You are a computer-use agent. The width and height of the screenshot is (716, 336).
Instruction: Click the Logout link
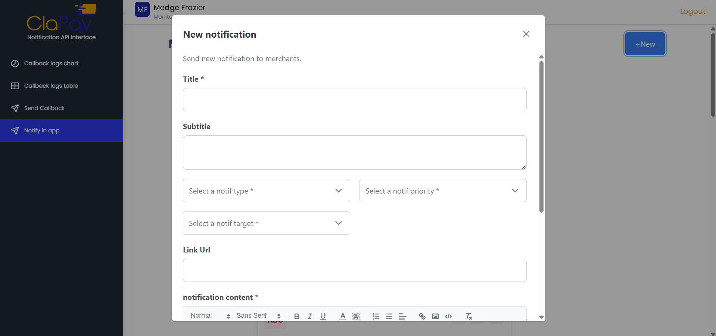click(692, 12)
